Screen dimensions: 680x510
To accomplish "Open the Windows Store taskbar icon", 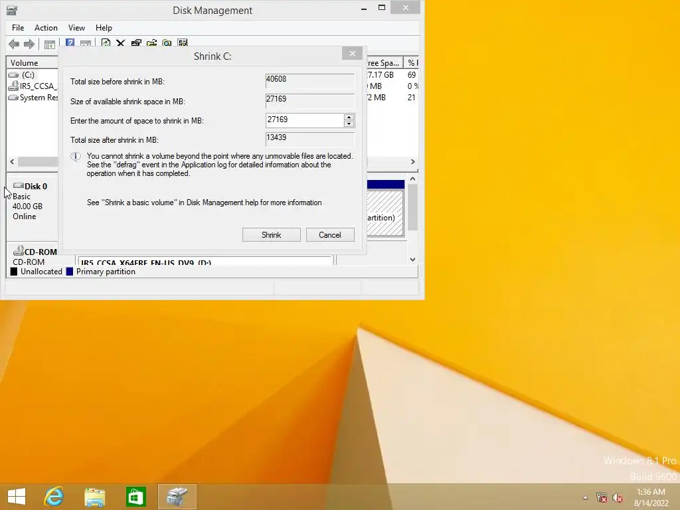I will [135, 497].
